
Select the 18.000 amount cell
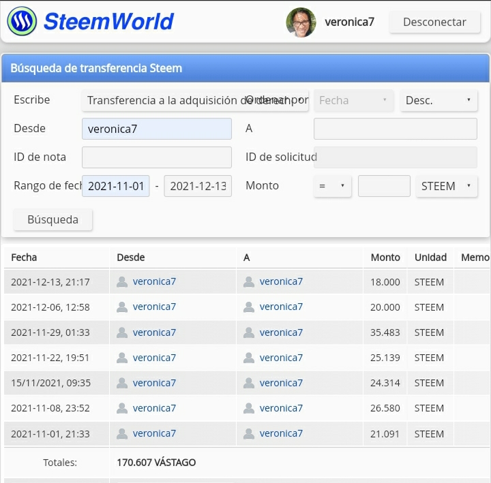(x=385, y=282)
